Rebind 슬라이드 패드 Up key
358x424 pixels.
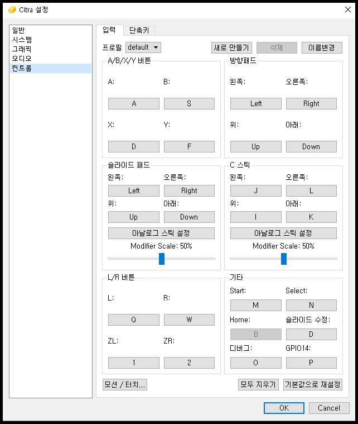click(134, 217)
